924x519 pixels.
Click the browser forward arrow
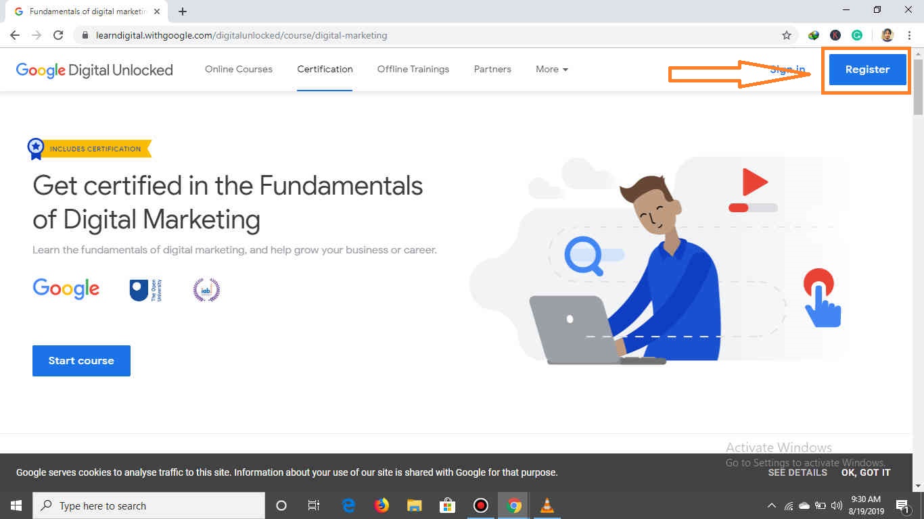(37, 35)
